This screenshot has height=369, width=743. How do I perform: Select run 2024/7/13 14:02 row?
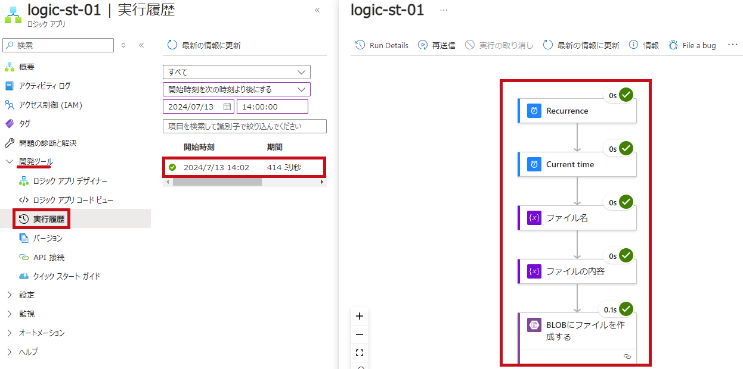244,167
